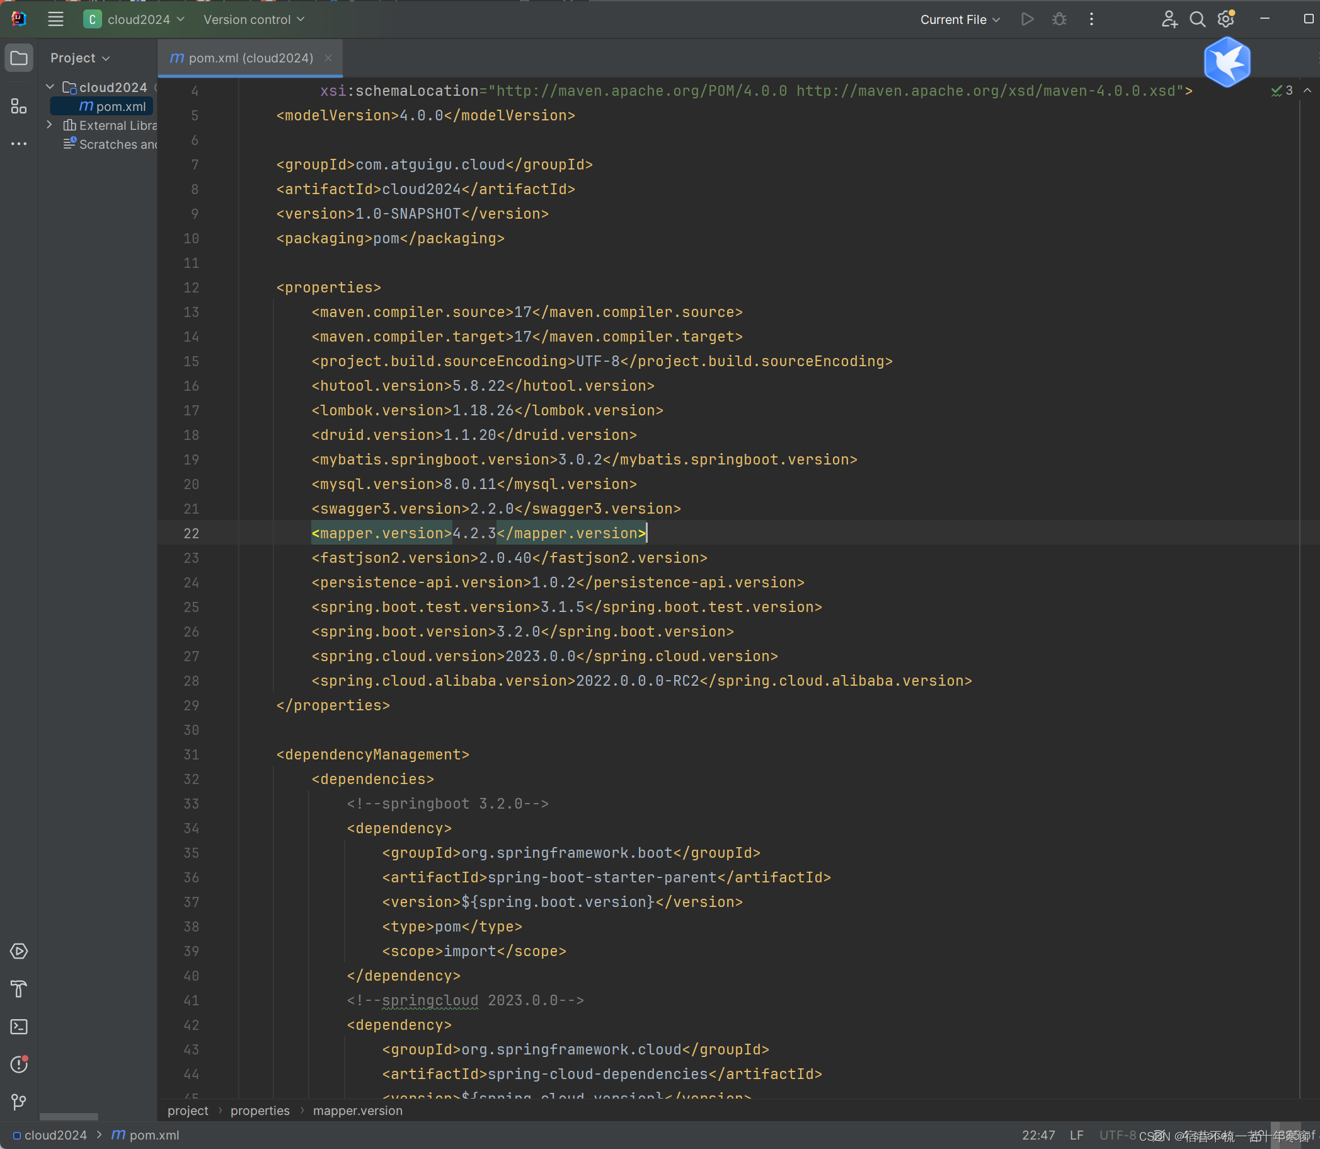The height and width of the screenshot is (1149, 1320).
Task: Open Search Everywhere with the magnifier icon
Action: click(1198, 20)
